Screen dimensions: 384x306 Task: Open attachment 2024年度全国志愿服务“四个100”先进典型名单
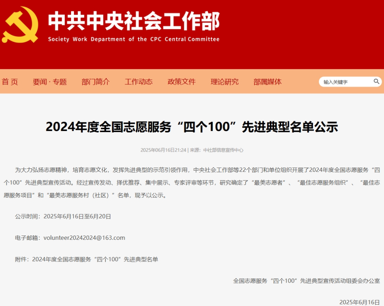95,259
